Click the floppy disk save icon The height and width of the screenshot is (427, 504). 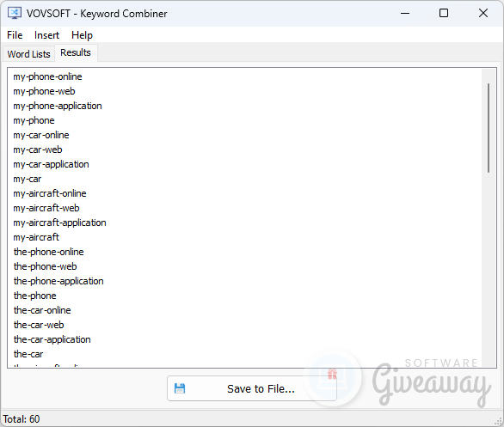(x=180, y=388)
